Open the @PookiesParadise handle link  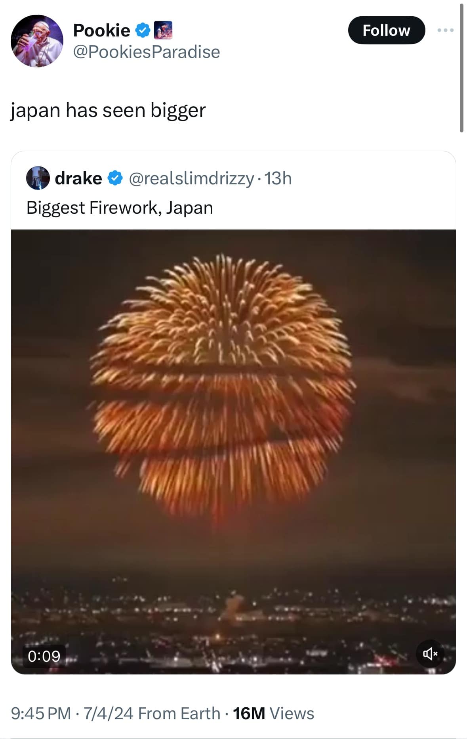[x=147, y=52]
